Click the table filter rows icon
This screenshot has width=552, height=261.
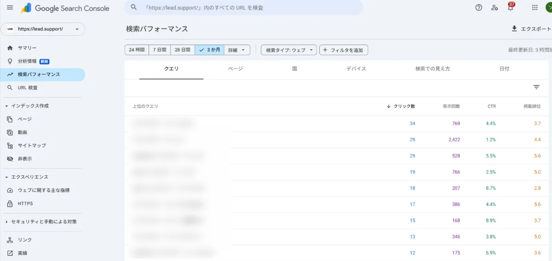[x=536, y=87]
